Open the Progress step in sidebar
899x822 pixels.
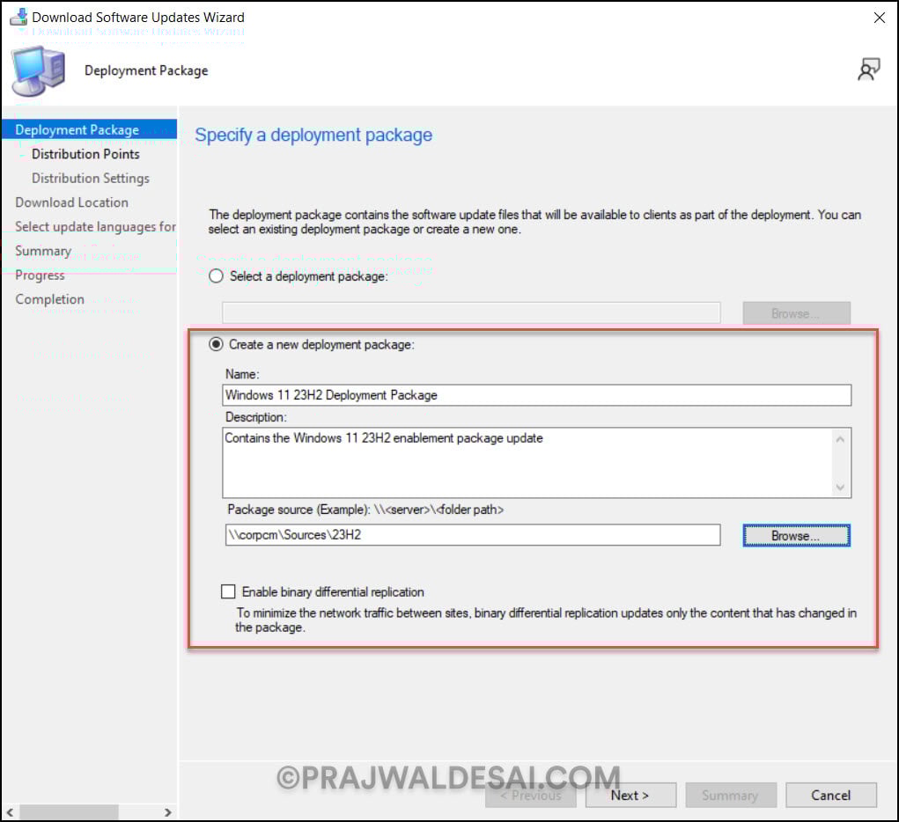coord(40,275)
